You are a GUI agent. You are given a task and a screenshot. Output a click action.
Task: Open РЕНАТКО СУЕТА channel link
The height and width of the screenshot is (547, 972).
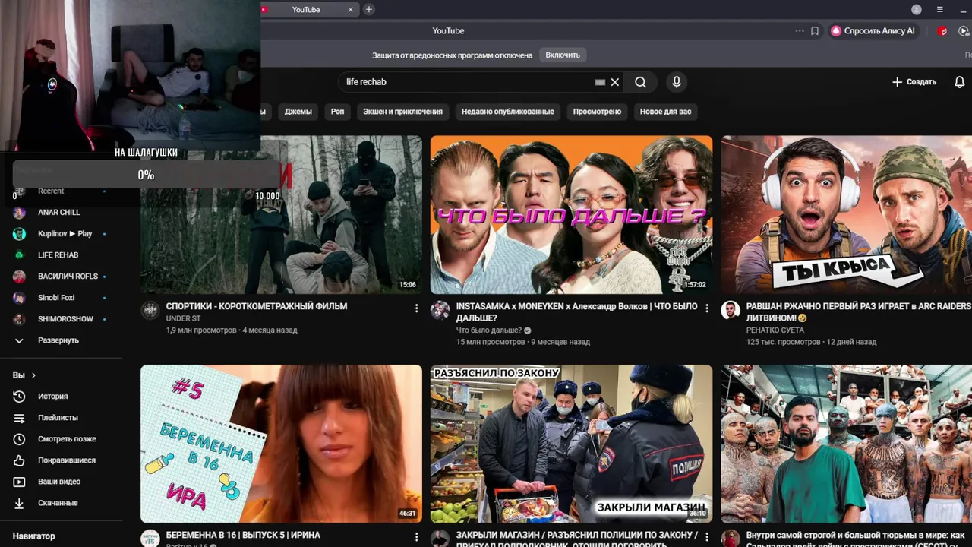point(775,330)
